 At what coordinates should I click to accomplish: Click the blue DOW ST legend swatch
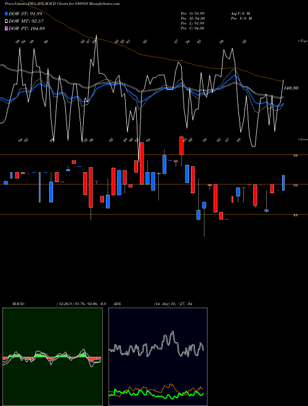pos(6,14)
